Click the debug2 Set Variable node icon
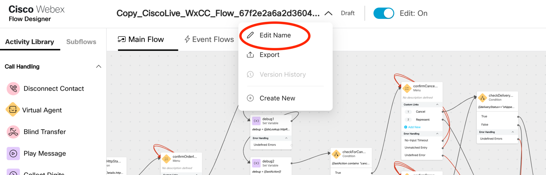The height and width of the screenshot is (175, 546). click(256, 163)
